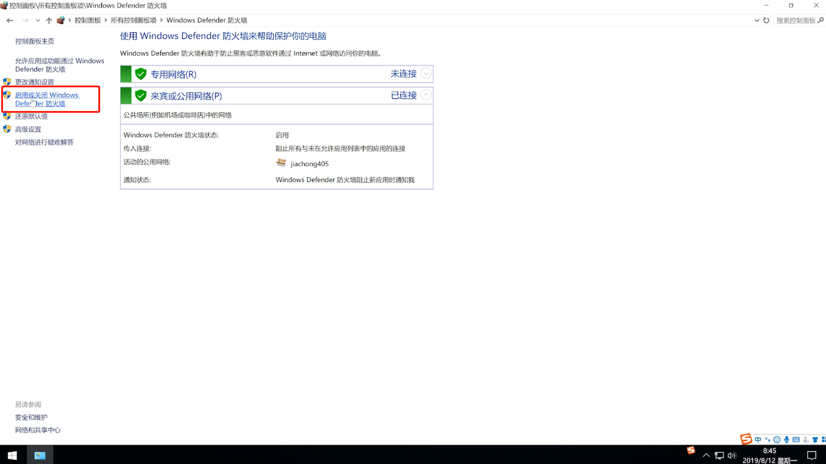
Task: Click the control panel icon in address bar
Action: (x=60, y=21)
